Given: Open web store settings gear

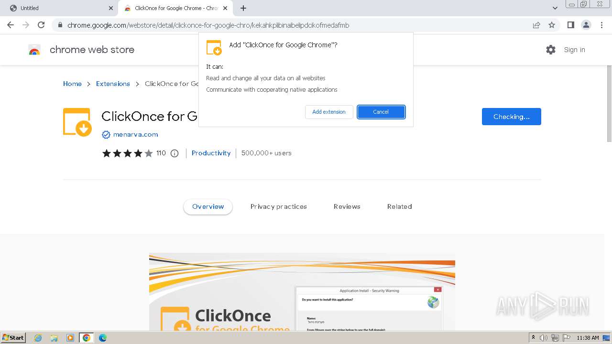Looking at the screenshot, I should (551, 50).
